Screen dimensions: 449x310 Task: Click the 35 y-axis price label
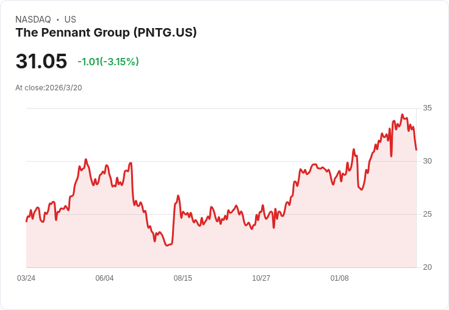(428, 108)
